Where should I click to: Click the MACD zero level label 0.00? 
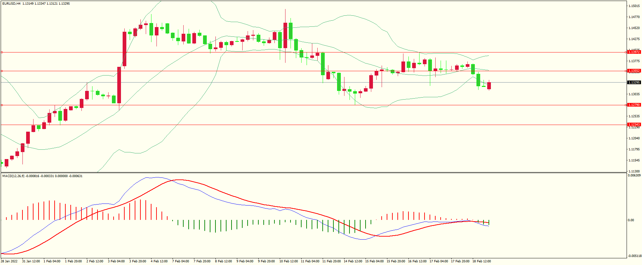631,220
